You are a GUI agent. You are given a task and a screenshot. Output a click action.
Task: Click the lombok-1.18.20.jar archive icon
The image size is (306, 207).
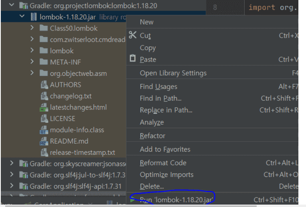point(34,17)
